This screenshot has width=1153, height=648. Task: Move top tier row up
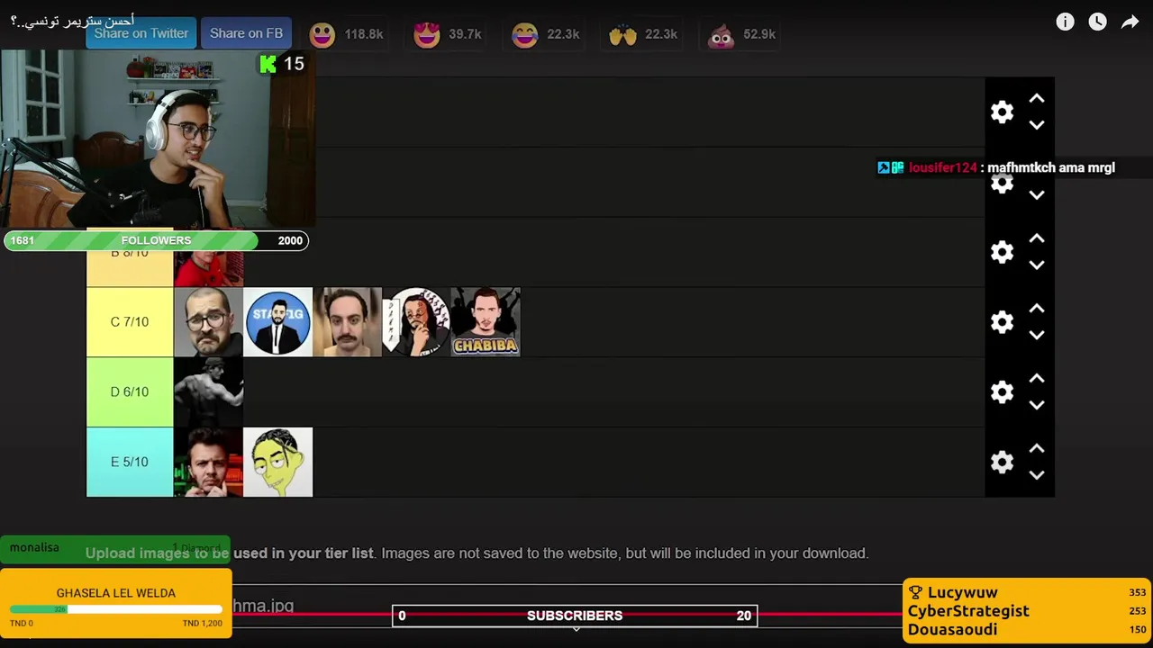tap(1037, 98)
